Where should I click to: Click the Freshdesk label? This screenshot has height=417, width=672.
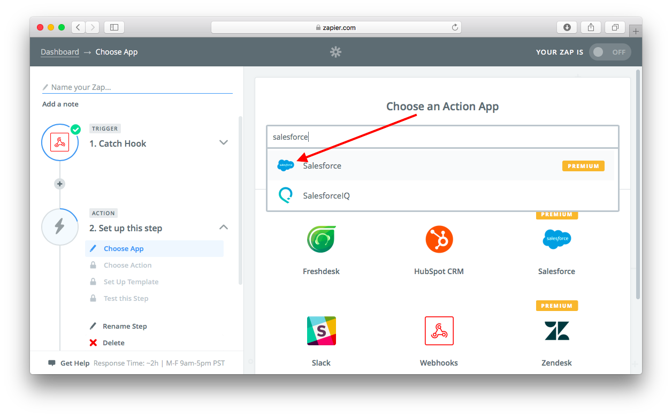pos(321,271)
